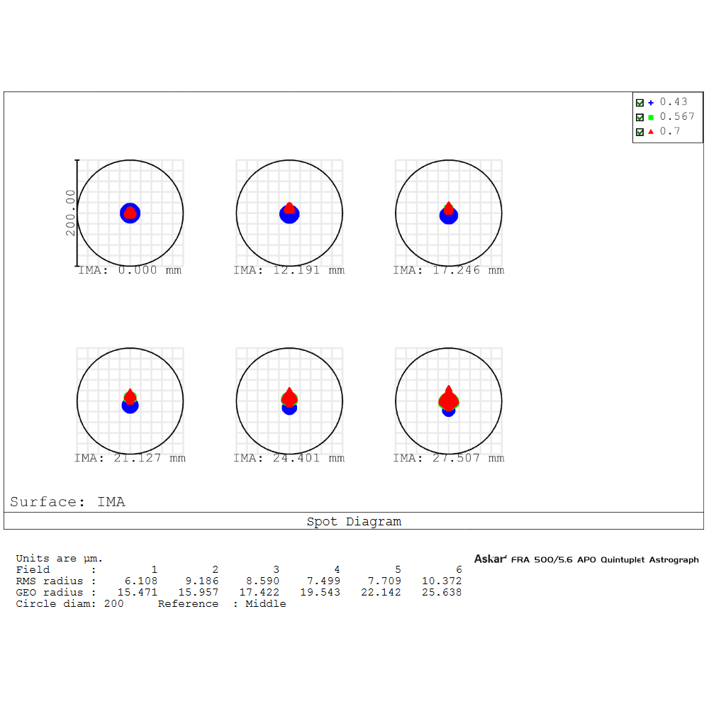This screenshot has width=709, height=709.
Task: Select the spot at IMA 12.191 mm
Action: (x=289, y=213)
